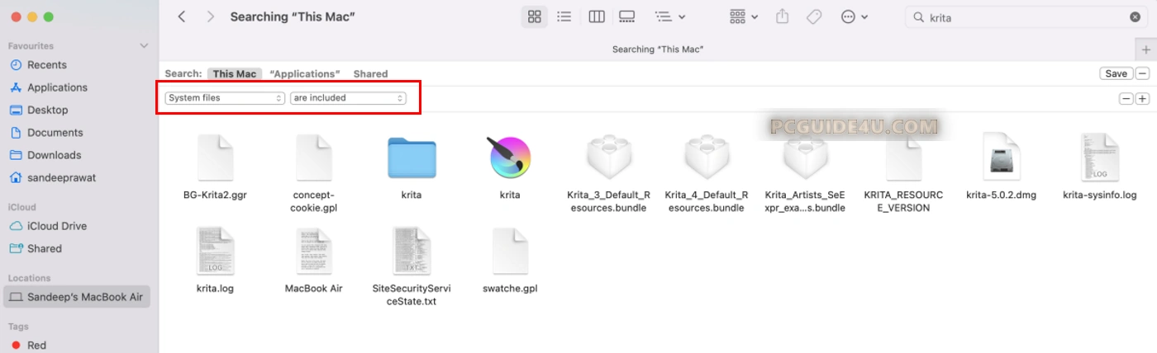Switch to icon view in toolbar
Image resolution: width=1157 pixels, height=353 pixels.
pyautogui.click(x=534, y=16)
